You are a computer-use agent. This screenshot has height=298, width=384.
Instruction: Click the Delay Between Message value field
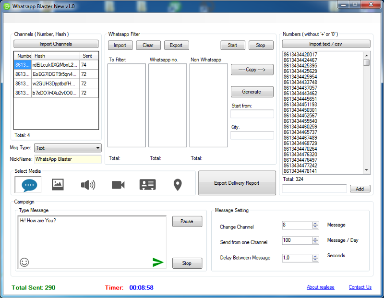297,258
